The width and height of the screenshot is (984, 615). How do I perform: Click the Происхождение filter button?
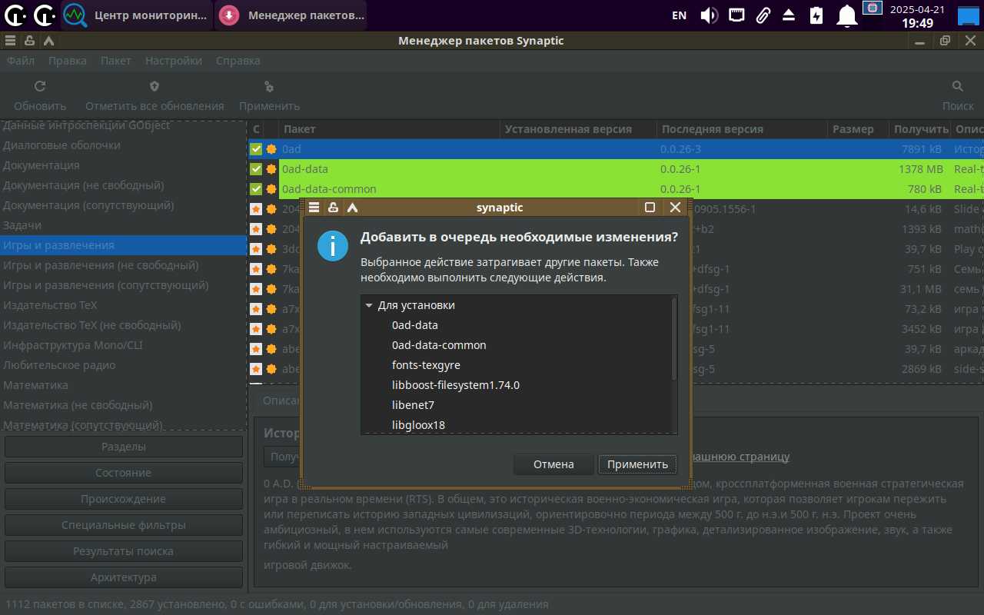(124, 499)
